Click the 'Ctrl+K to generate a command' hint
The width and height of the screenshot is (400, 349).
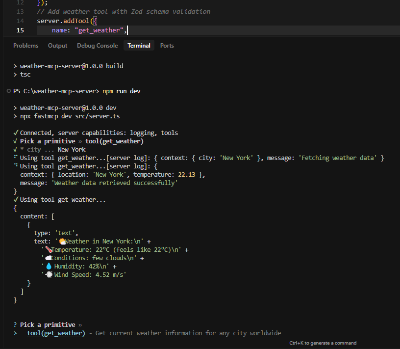(323, 343)
